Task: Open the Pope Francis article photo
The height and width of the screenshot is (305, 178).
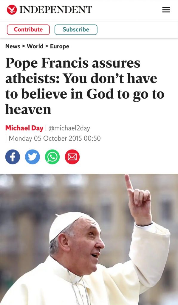Action: click(89, 239)
